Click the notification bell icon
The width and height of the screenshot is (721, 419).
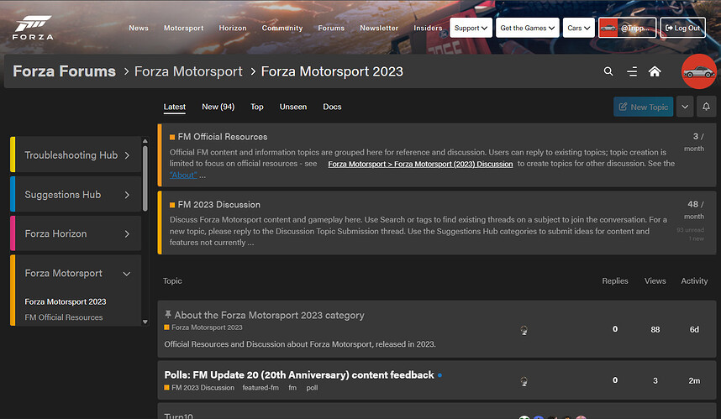pos(706,107)
